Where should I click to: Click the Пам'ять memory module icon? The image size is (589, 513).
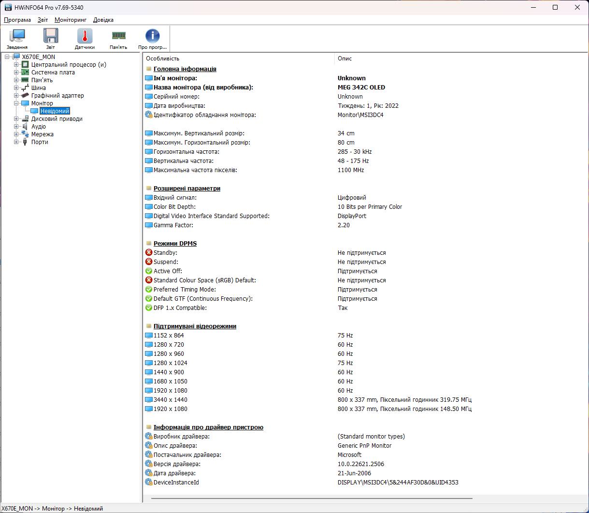point(118,36)
